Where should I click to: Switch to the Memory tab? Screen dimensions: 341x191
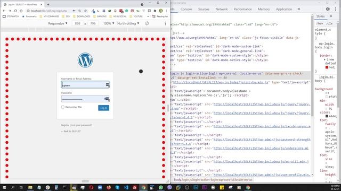pos(264,9)
